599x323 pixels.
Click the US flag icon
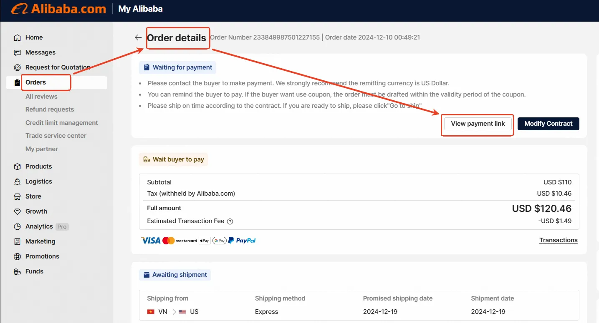[182, 312]
